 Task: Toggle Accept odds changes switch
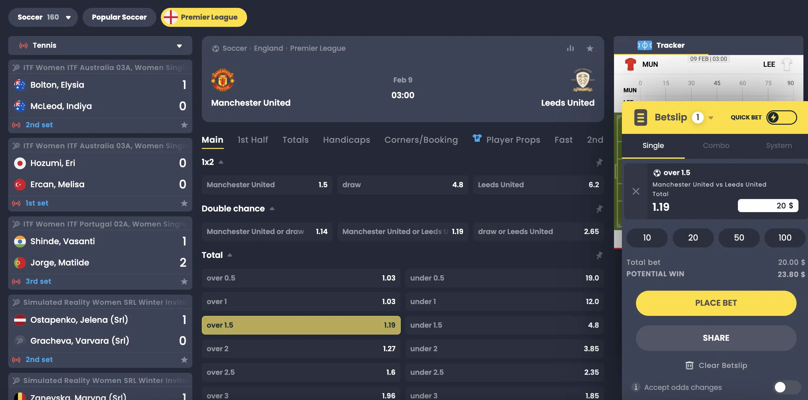[x=787, y=387]
